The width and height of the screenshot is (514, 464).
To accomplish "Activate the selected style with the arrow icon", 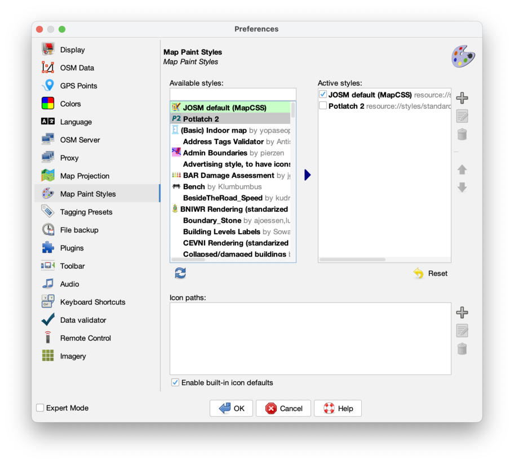I will [307, 175].
